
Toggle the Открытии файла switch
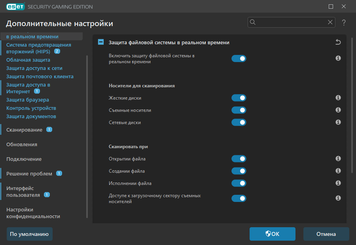tap(239, 159)
